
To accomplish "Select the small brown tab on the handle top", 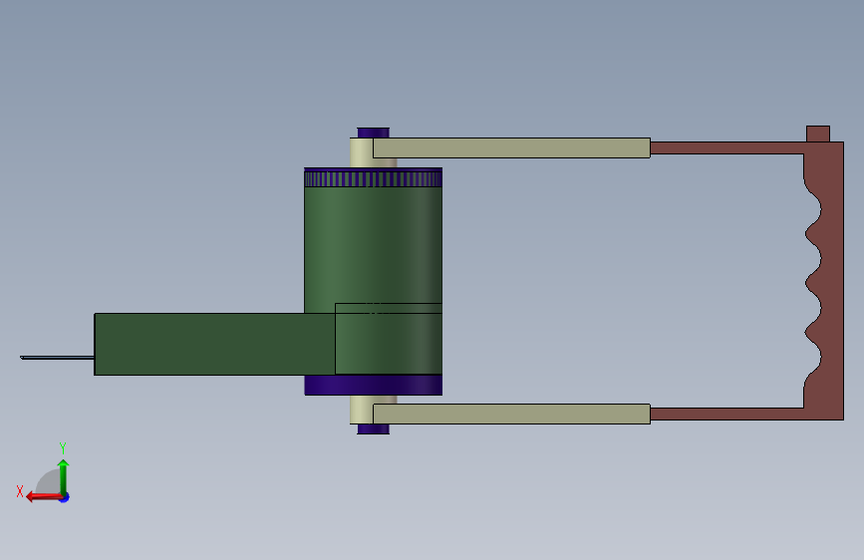I will (x=818, y=134).
